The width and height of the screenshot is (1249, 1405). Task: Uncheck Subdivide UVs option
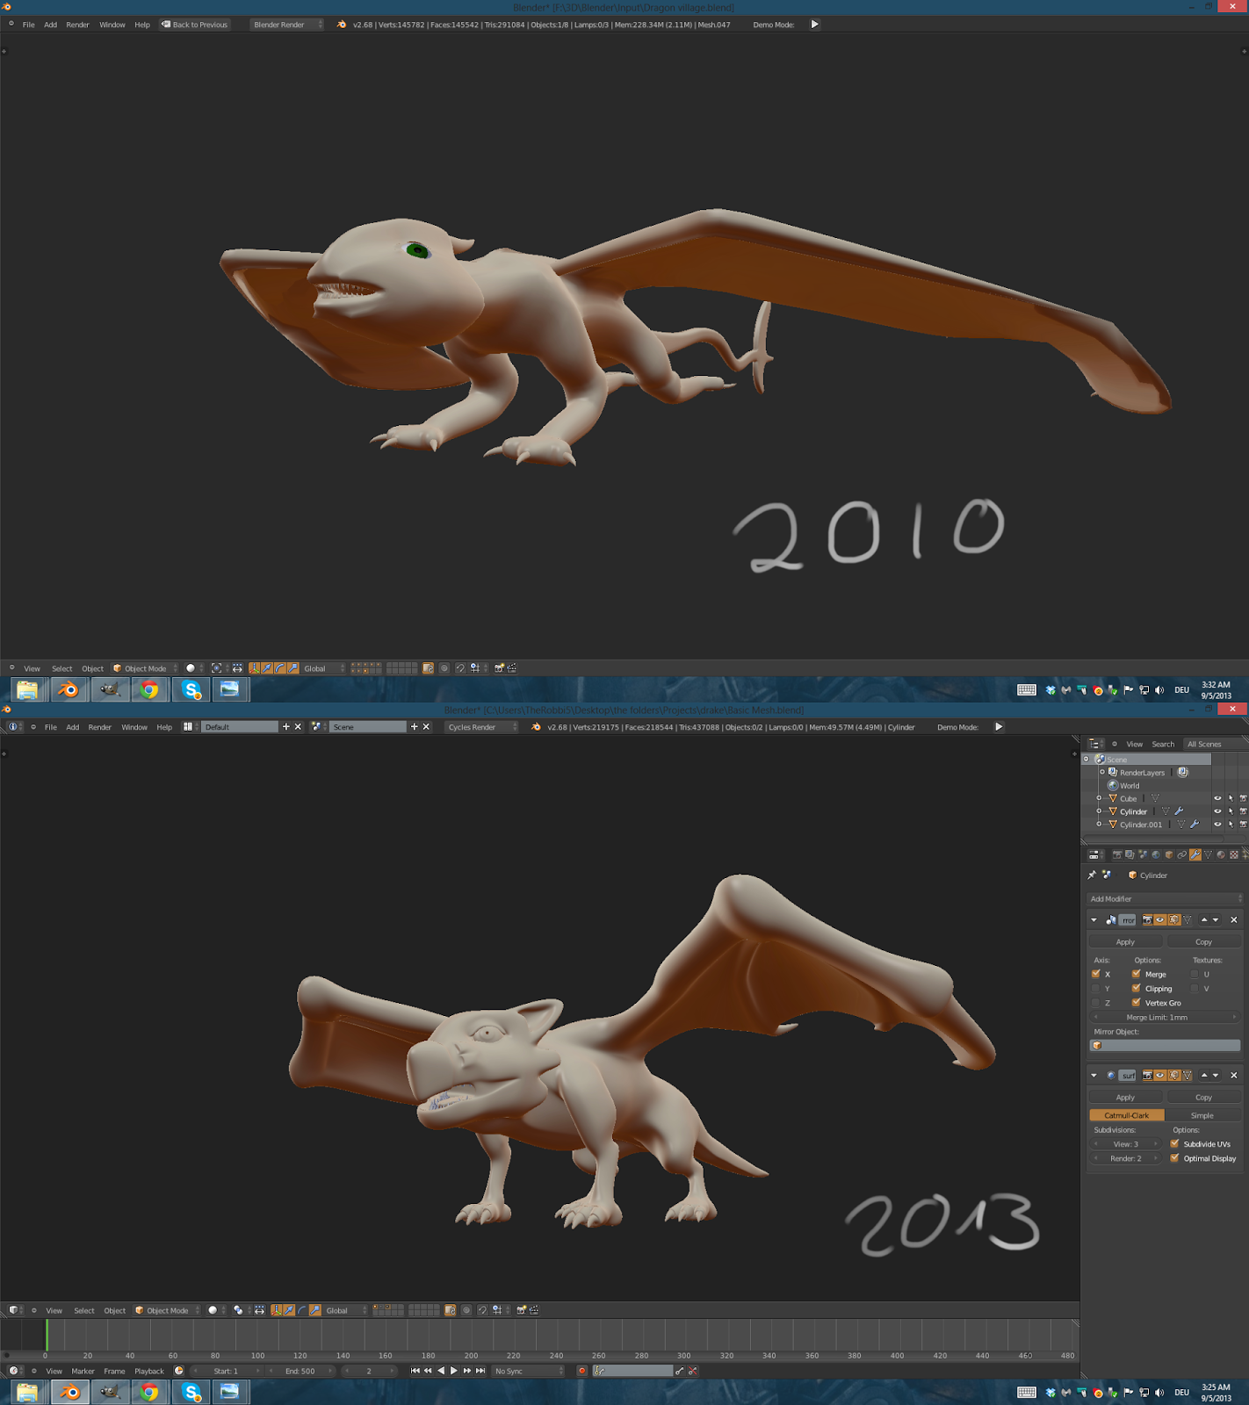pyautogui.click(x=1174, y=1144)
